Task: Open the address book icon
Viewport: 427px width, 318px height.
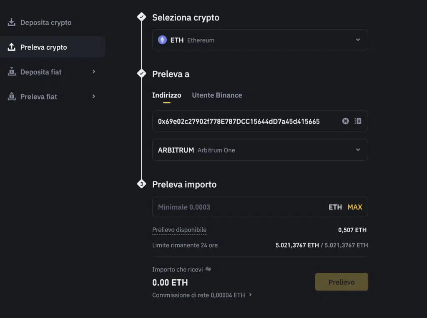Action: coord(358,121)
